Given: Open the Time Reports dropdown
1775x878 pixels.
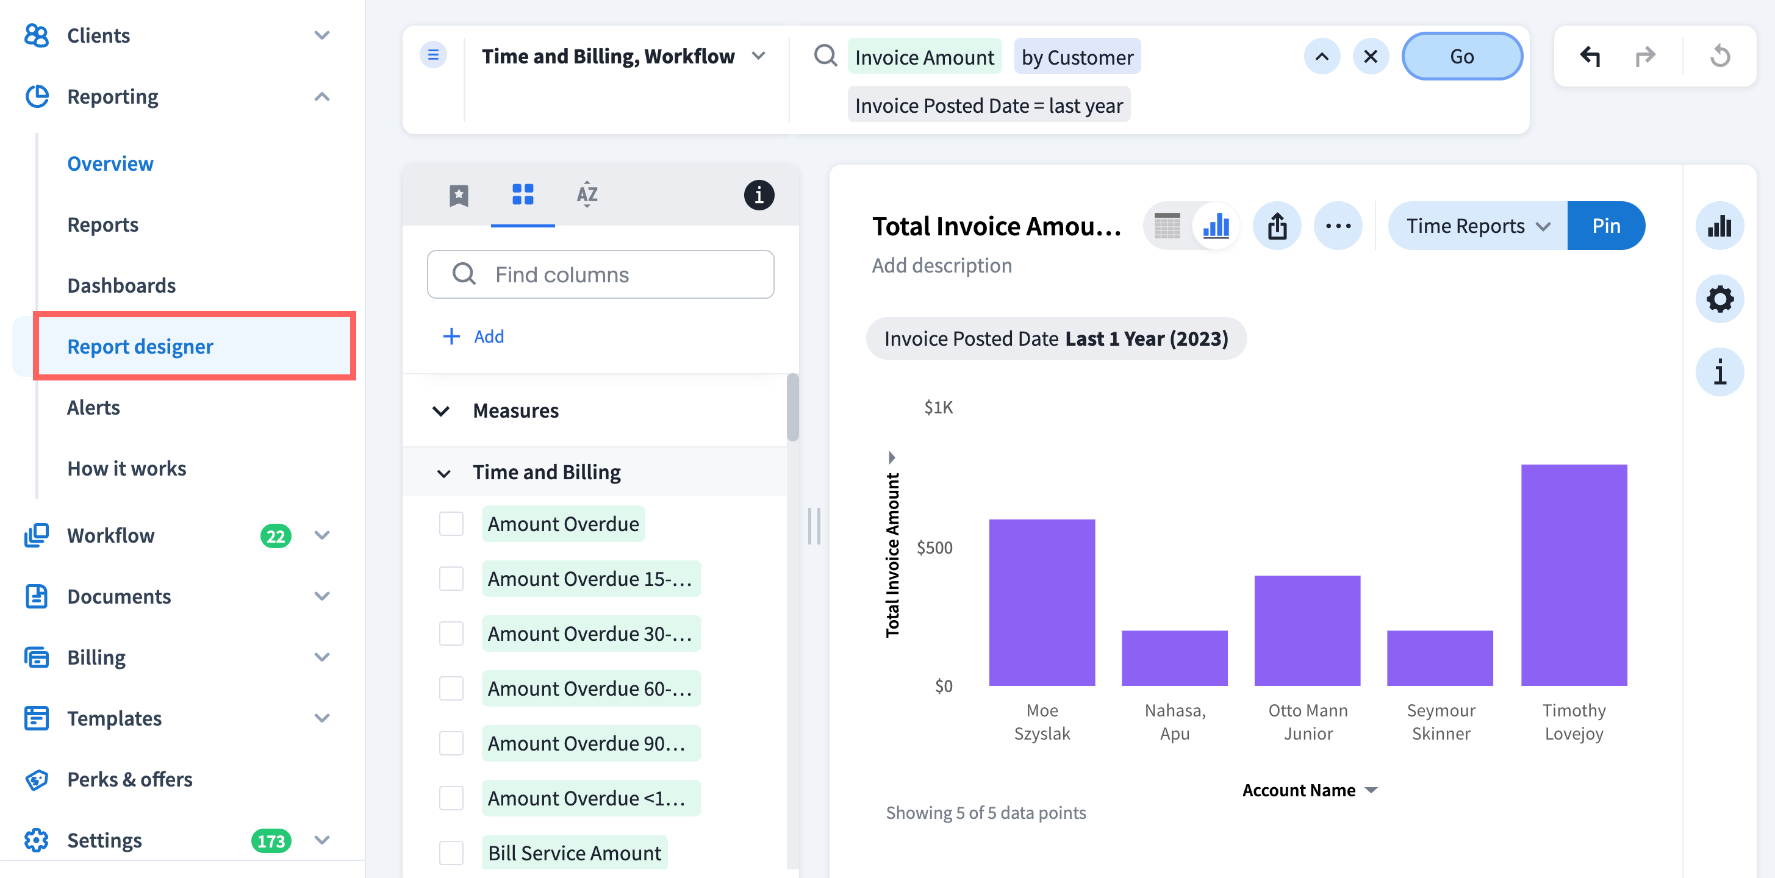Looking at the screenshot, I should tap(1477, 226).
